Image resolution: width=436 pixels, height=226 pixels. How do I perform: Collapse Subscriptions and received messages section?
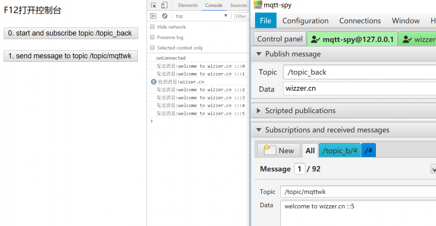coord(259,130)
